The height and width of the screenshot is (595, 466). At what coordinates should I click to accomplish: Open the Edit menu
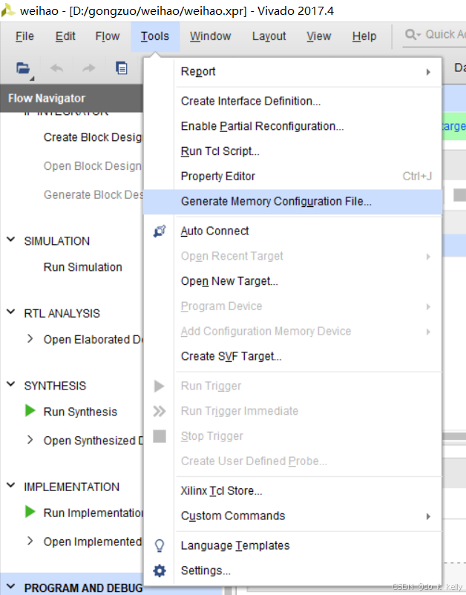tap(65, 36)
